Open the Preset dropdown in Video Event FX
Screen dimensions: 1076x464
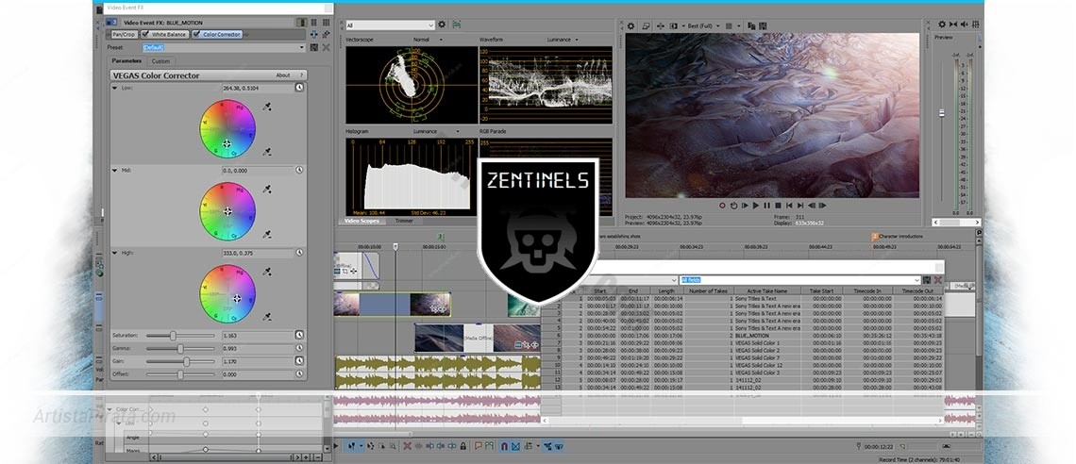[x=302, y=47]
